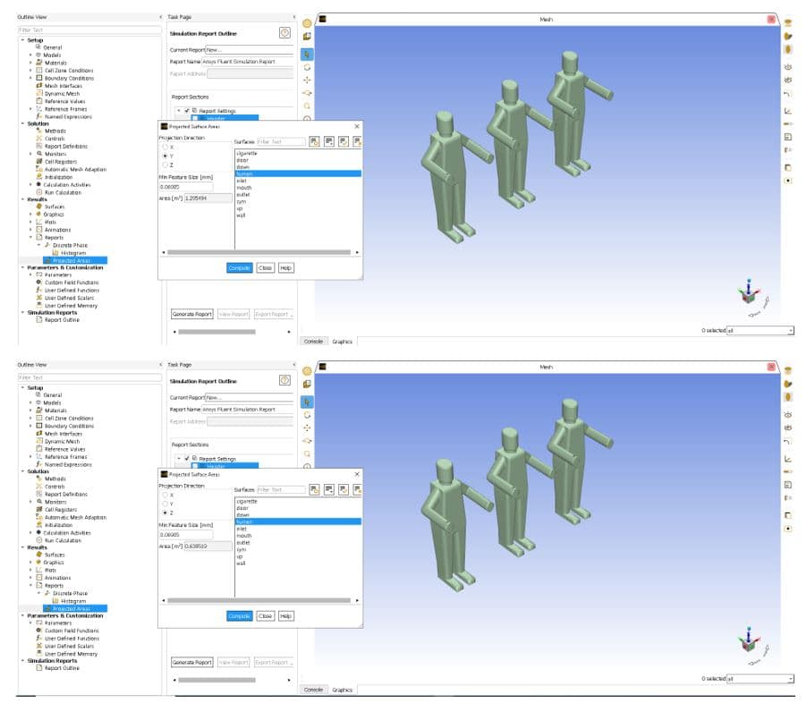
Task: Click first surface filter icon in upper dialog
Action: [x=314, y=141]
